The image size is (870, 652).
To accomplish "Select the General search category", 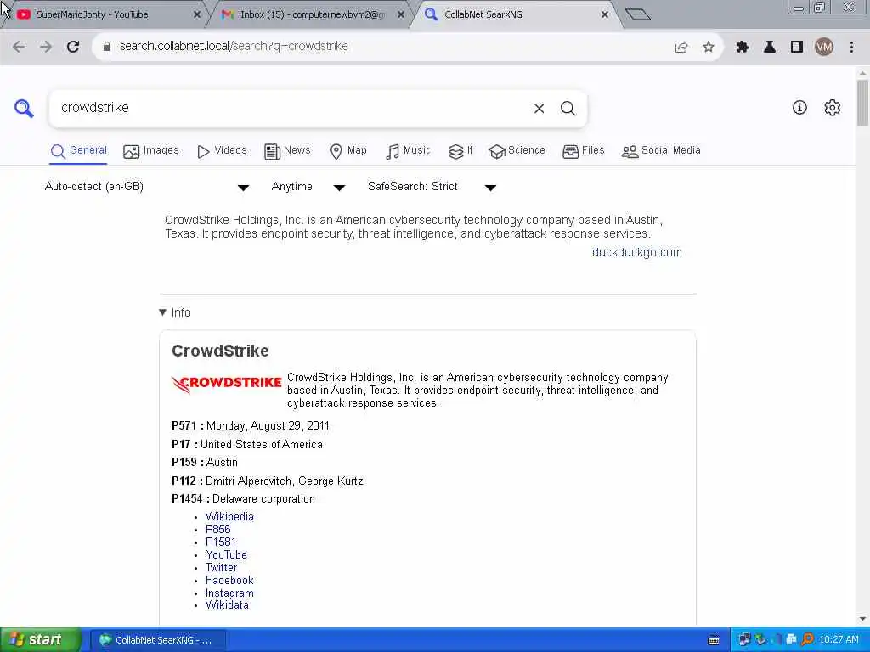I will 78,151.
